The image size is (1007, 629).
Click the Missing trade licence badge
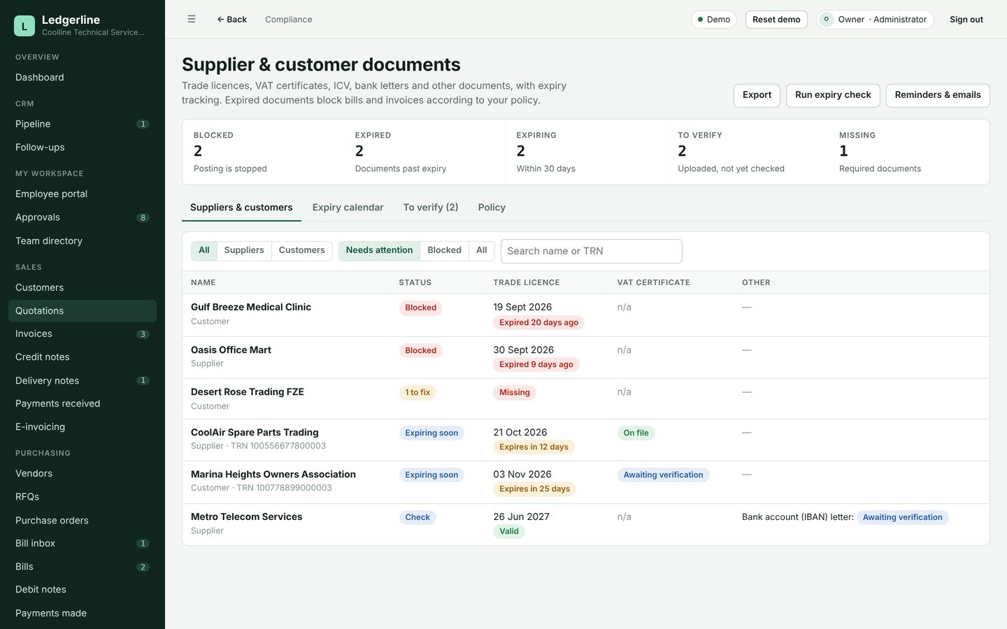point(515,393)
